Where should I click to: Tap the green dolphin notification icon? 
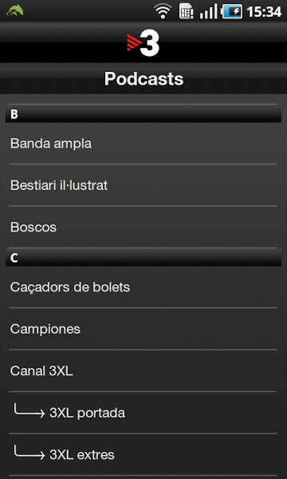(x=15, y=10)
